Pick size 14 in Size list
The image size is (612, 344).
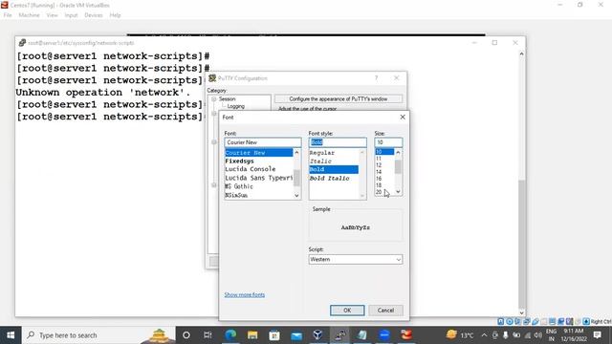click(384, 172)
